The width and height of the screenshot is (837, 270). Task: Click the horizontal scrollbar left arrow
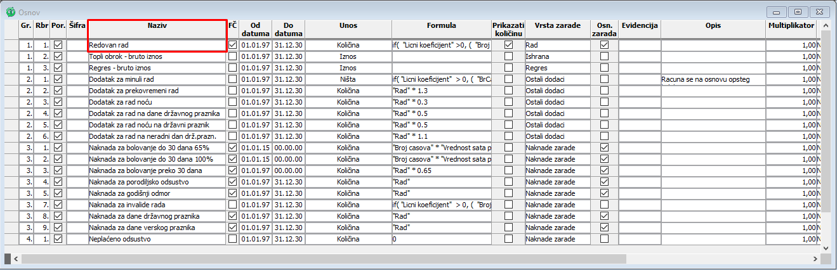[x=16, y=259]
